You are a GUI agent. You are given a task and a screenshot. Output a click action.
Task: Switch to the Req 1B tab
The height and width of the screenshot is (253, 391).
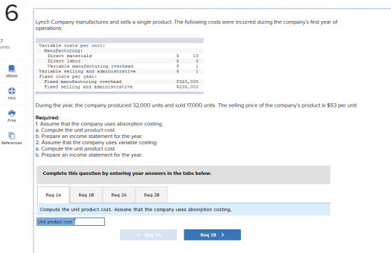pyautogui.click(x=86, y=194)
